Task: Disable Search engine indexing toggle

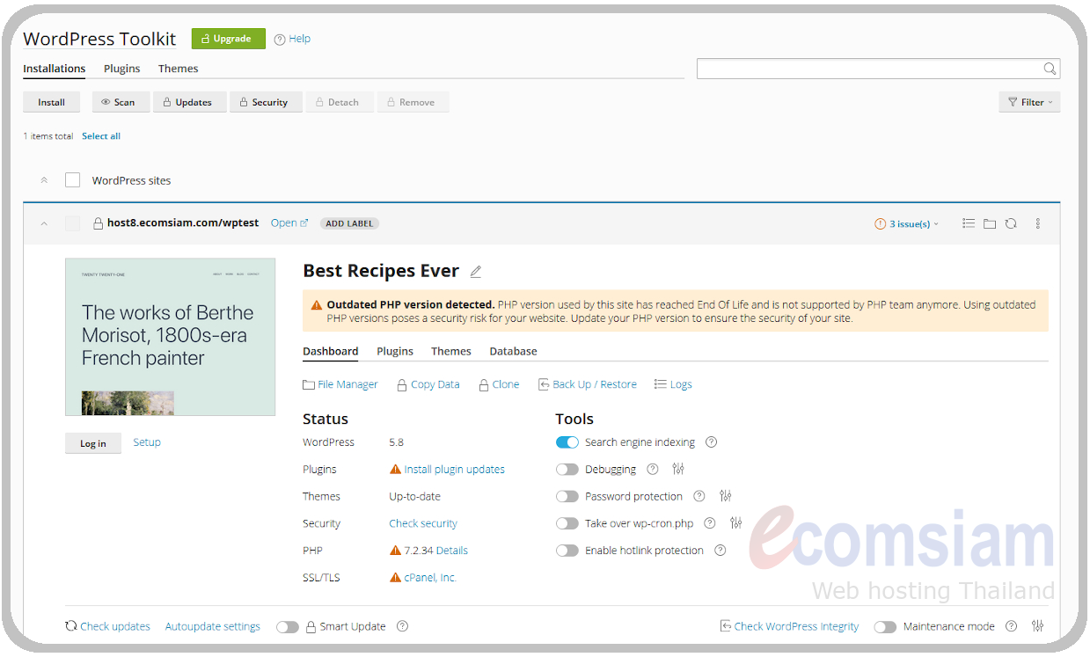Action: tap(567, 442)
